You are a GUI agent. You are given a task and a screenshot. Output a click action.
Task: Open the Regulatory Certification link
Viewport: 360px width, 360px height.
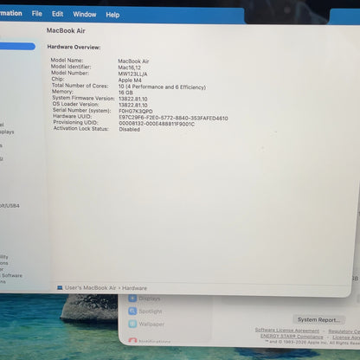(344, 331)
